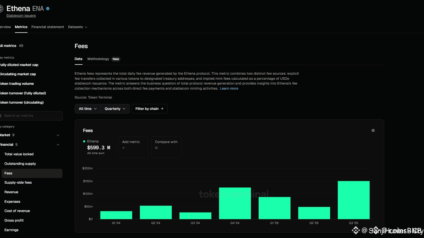Switch to the Overview tab
The image size is (424, 238).
click(x=5, y=27)
